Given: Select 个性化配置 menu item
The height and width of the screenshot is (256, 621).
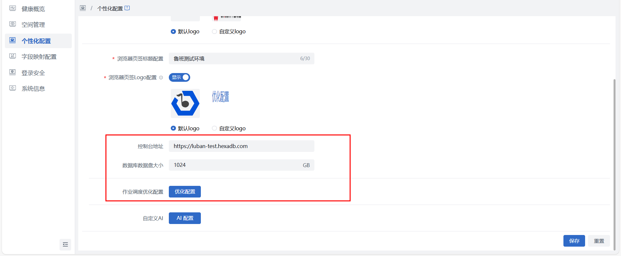Looking at the screenshot, I should 38,41.
